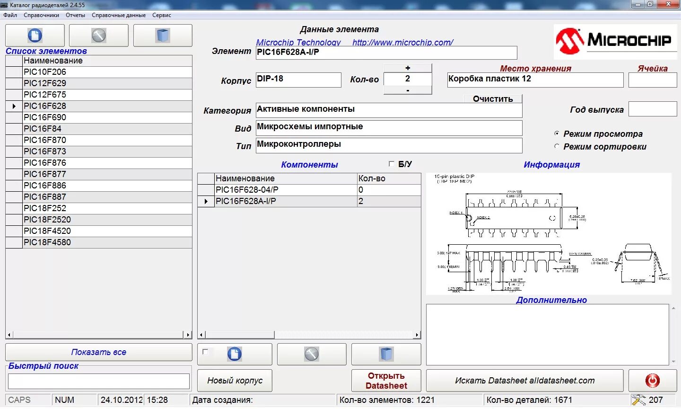This screenshot has width=681, height=409.
Task: Select PIC12F629 in the element list
Action: click(x=107, y=83)
